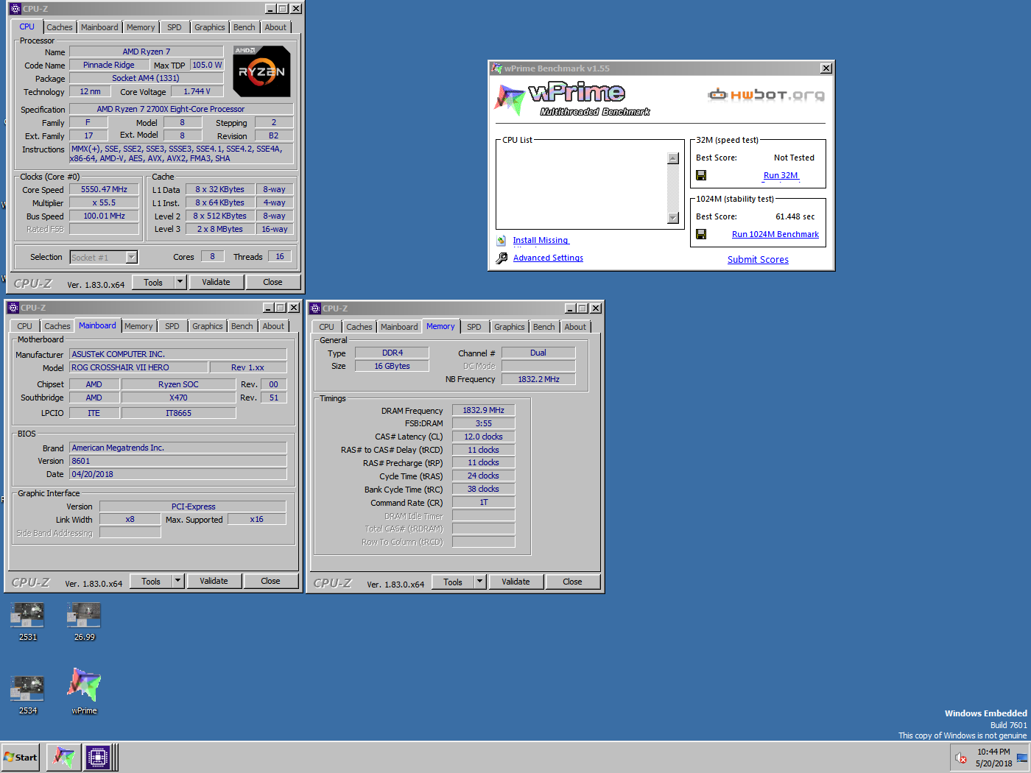Click the wPrime taskbar icon

63,757
